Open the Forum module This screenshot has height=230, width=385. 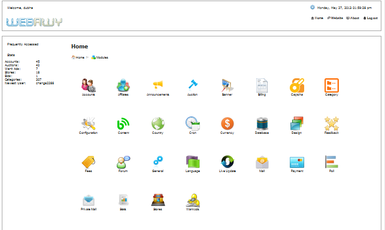(123, 164)
